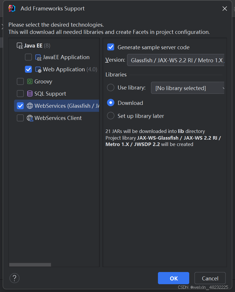Choose Set up library later option

pos(111,116)
